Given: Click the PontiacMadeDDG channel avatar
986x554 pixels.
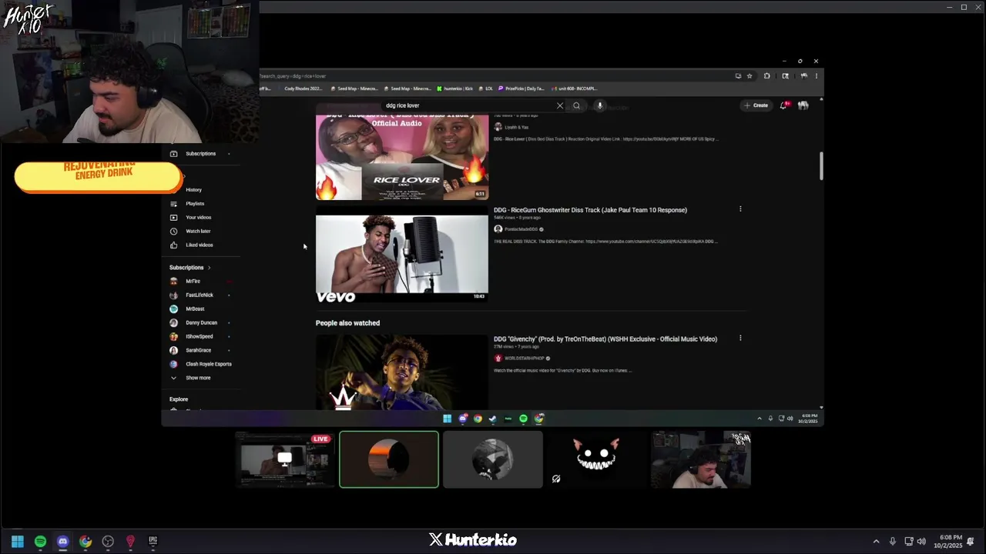Looking at the screenshot, I should (x=498, y=229).
